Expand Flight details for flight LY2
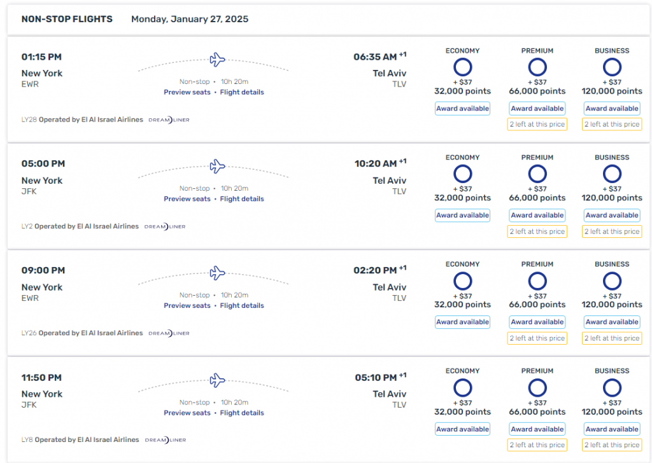652x463 pixels. (x=242, y=198)
